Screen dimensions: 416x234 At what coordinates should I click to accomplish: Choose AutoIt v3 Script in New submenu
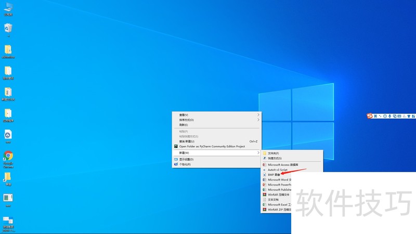click(x=277, y=170)
